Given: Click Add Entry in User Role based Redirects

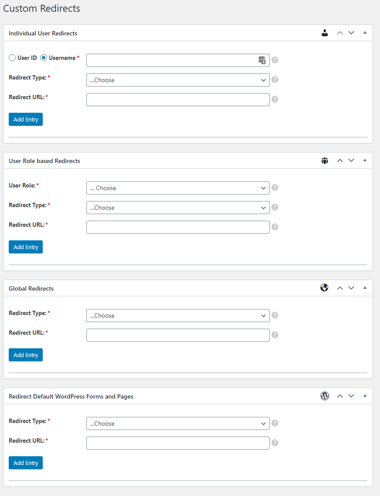Looking at the screenshot, I should point(26,247).
